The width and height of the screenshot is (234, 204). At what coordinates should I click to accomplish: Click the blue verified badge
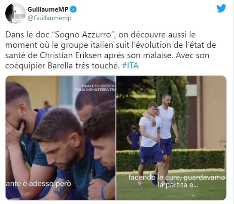click(73, 9)
